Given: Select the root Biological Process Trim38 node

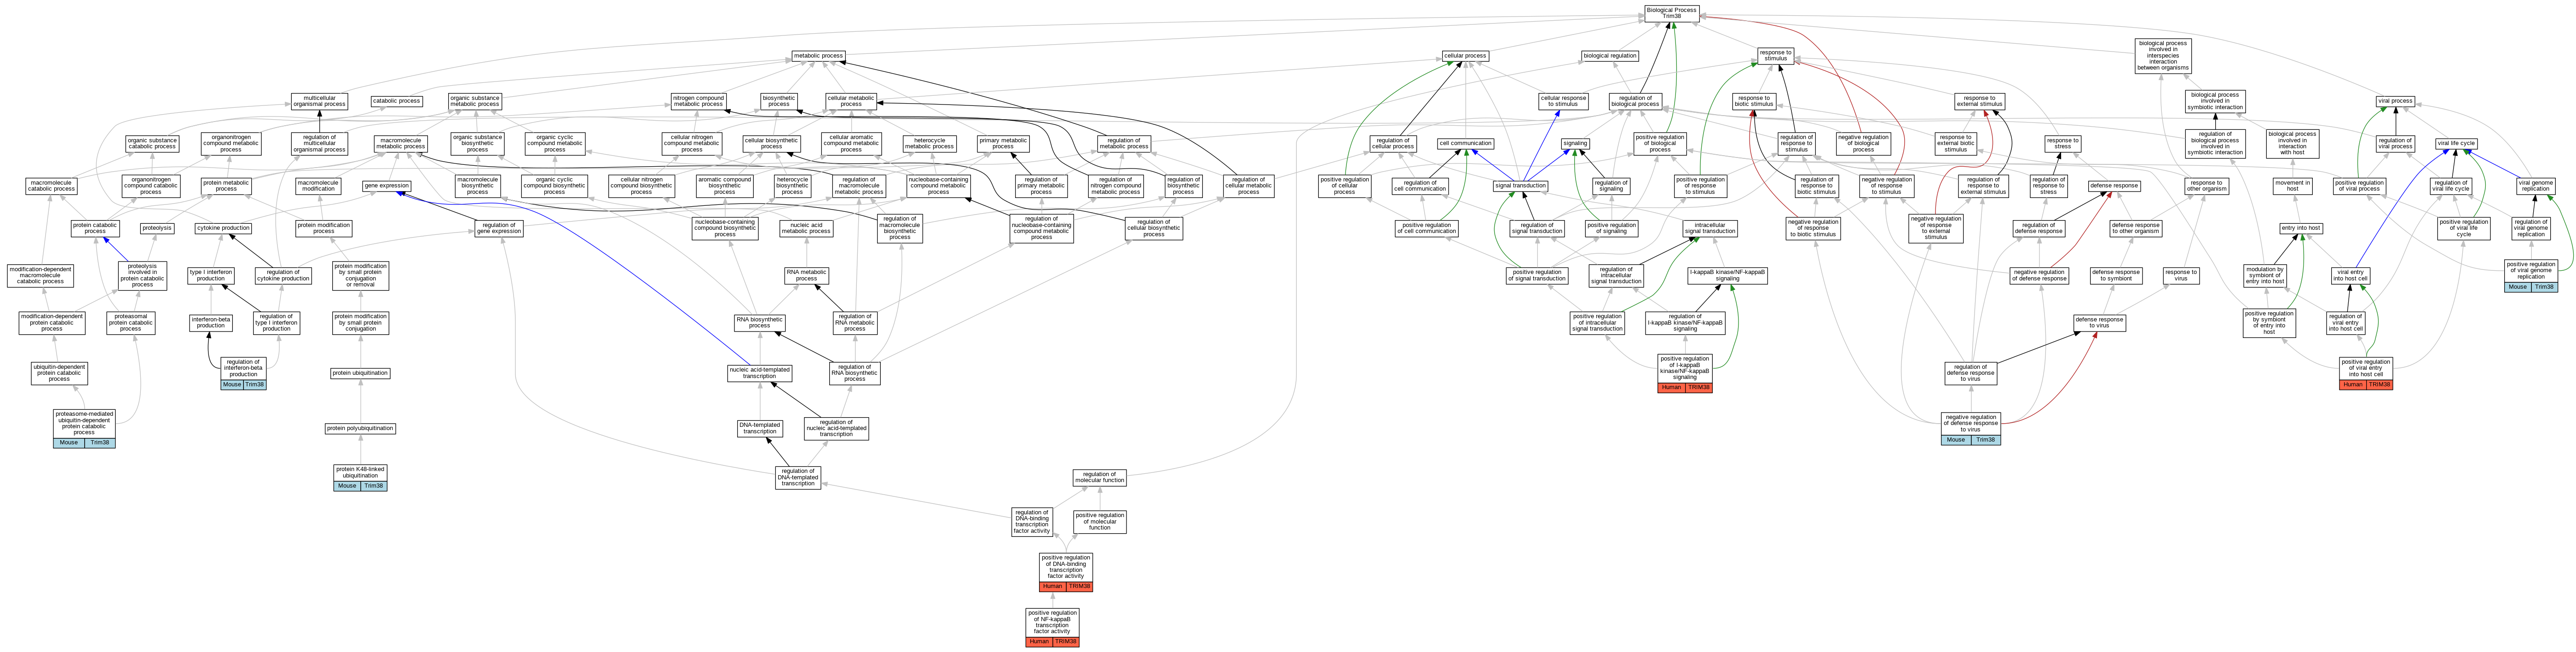Looking at the screenshot, I should coord(1671,13).
